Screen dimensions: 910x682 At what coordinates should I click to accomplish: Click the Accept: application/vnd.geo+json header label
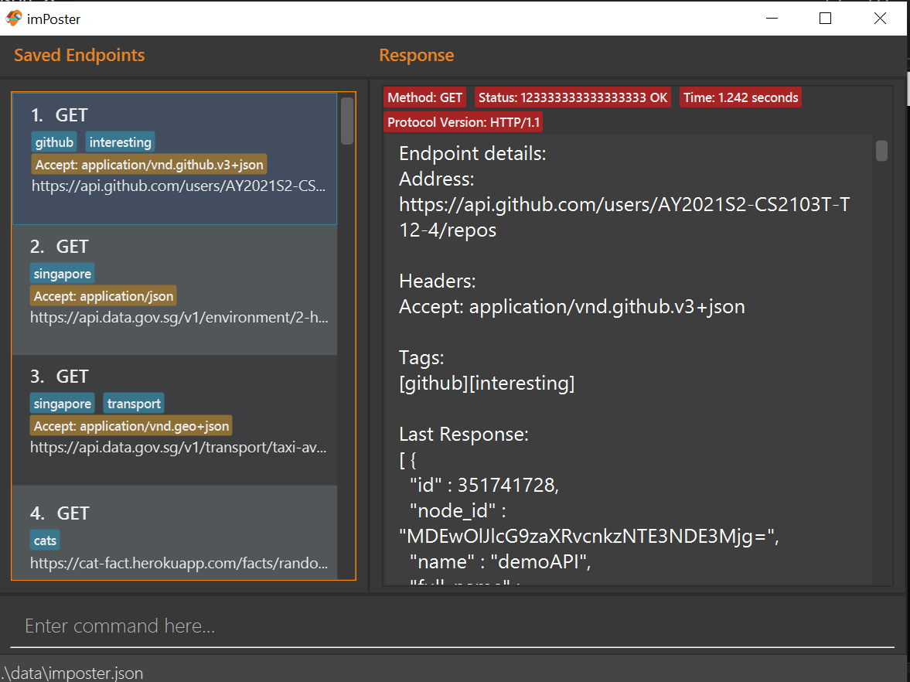(131, 426)
